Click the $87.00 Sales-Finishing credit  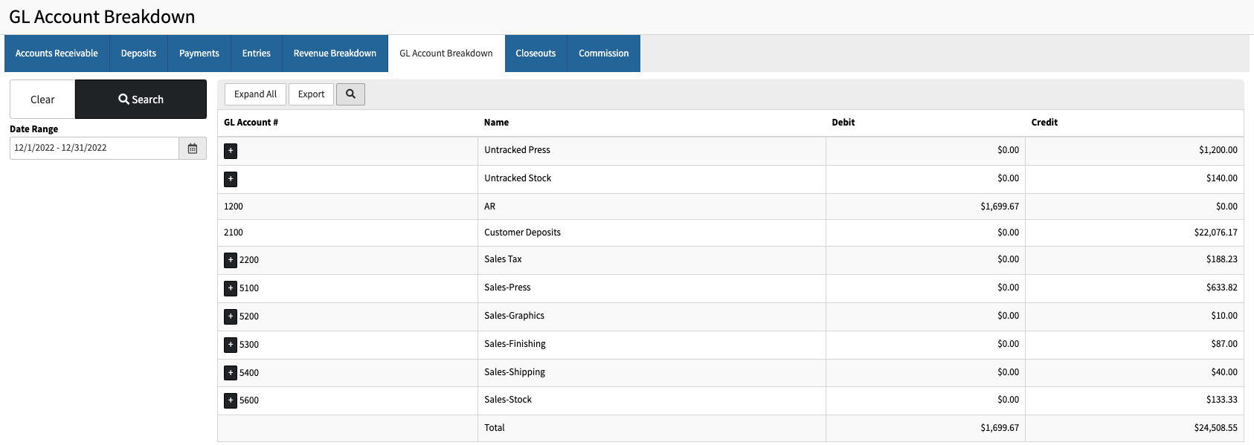click(x=1224, y=344)
